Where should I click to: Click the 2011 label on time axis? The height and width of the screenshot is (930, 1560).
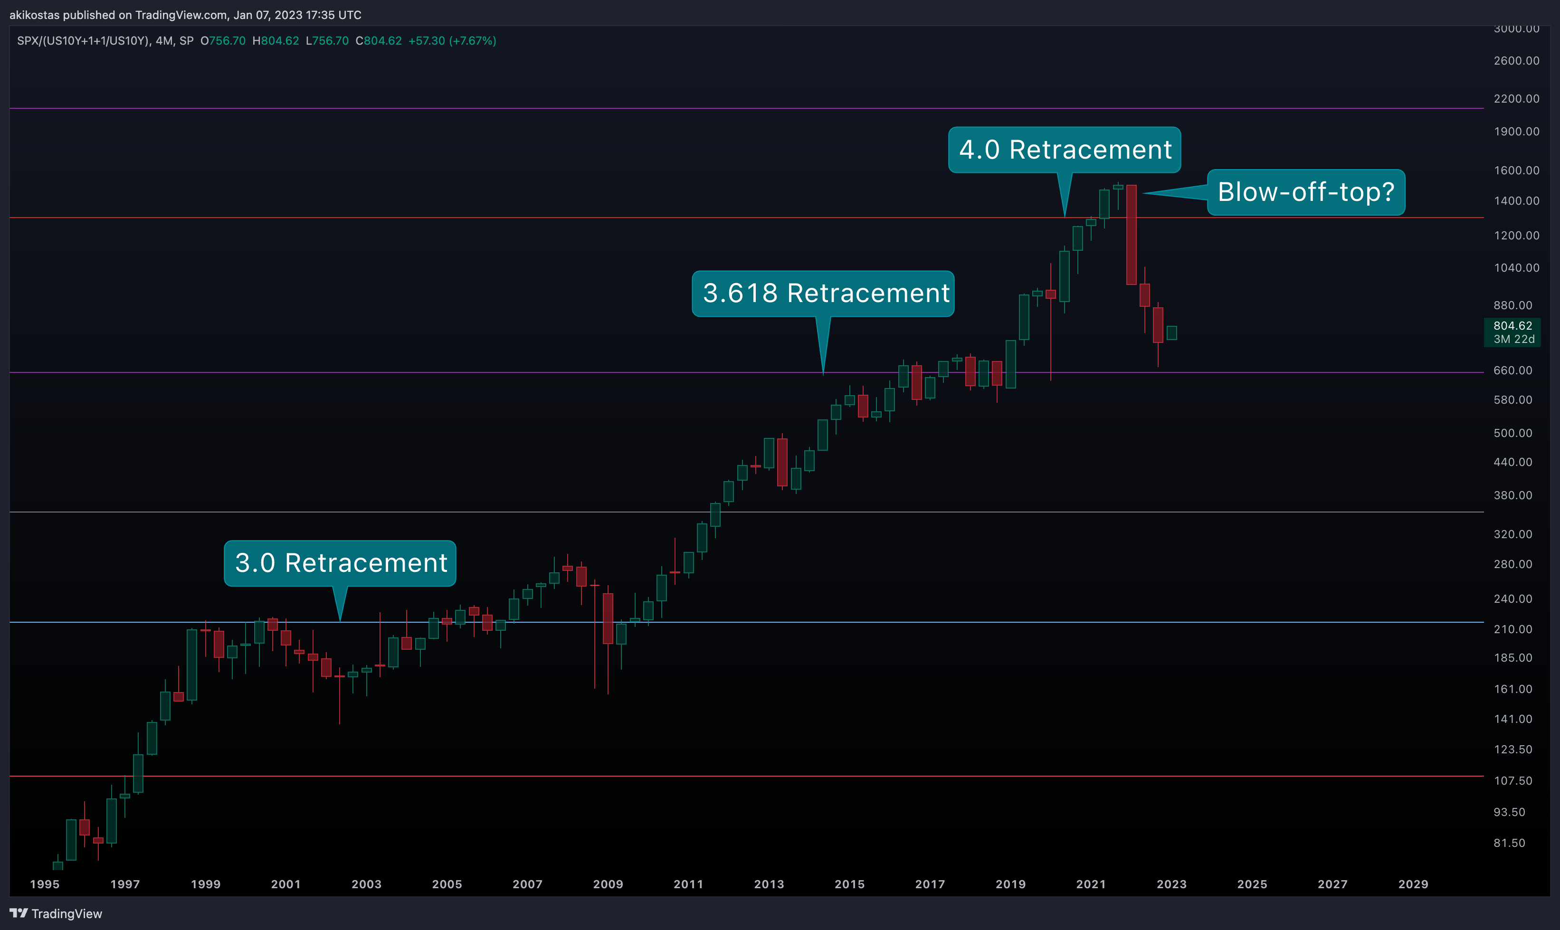pyautogui.click(x=689, y=884)
